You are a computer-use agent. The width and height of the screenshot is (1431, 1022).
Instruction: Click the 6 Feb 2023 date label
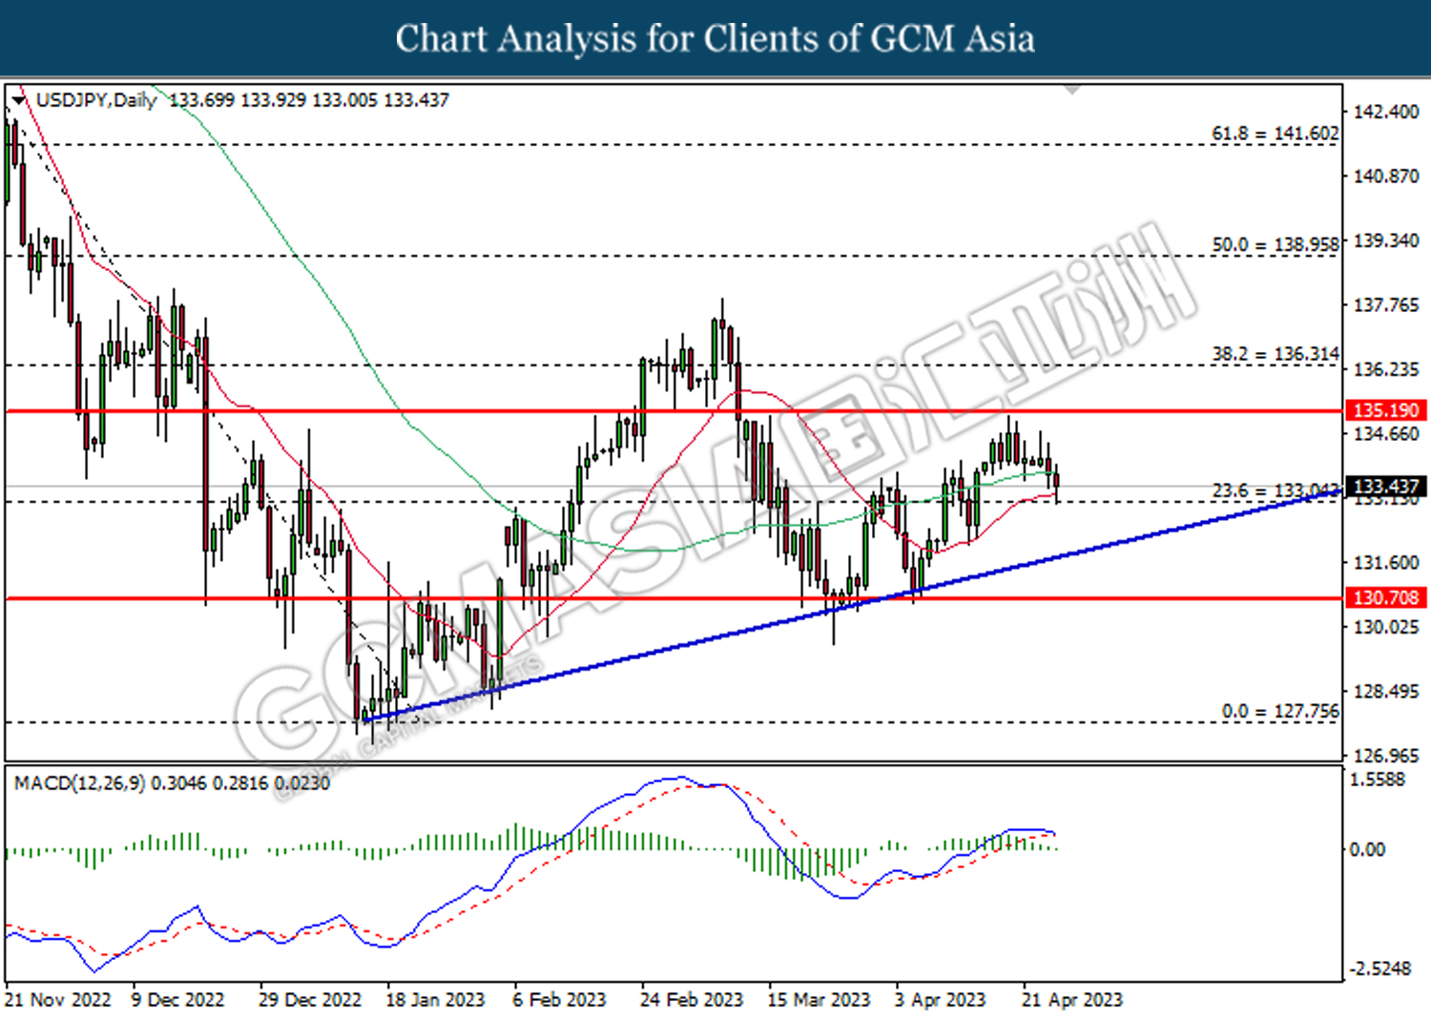pos(559,1000)
